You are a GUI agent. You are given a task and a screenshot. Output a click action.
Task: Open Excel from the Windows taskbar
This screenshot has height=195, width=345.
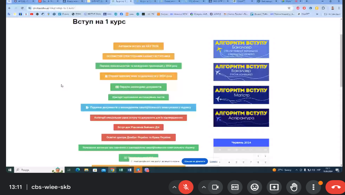[x=121, y=170]
